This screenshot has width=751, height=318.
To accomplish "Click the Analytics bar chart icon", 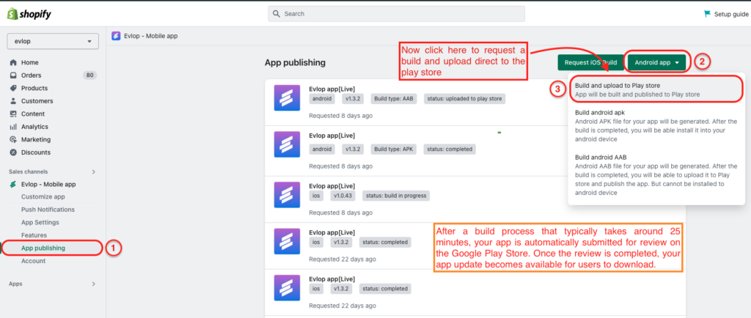I will 13,127.
